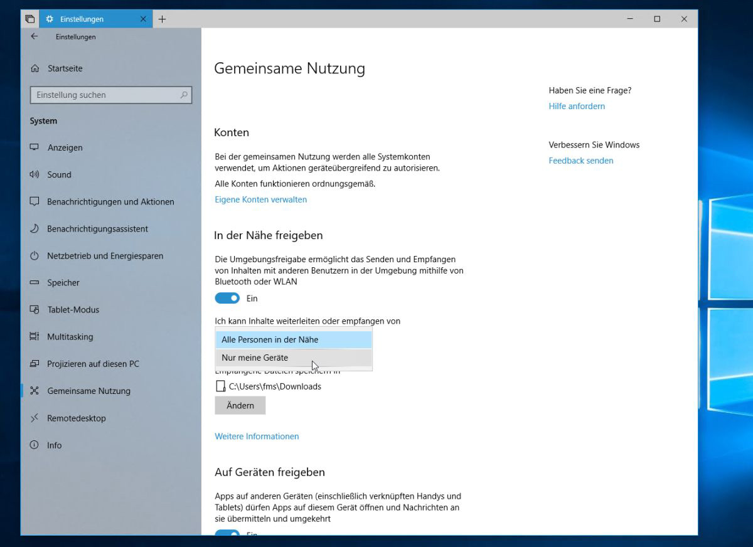This screenshot has height=547, width=753.
Task: Open Sound settings via speaker icon
Action: 33,174
